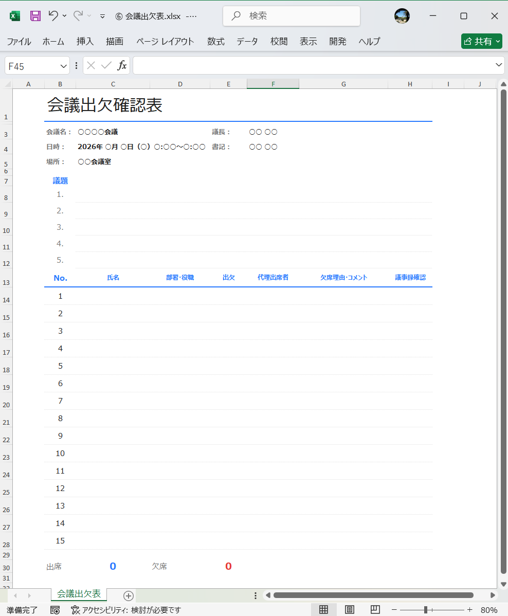This screenshot has height=616, width=508.
Task: Open the Name Box dropdown
Action: pyautogui.click(x=63, y=65)
